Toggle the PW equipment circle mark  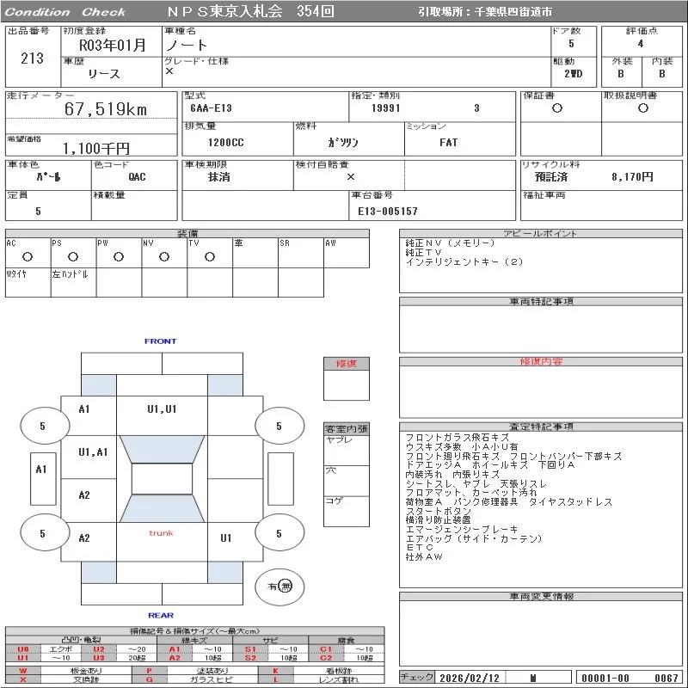[119, 256]
